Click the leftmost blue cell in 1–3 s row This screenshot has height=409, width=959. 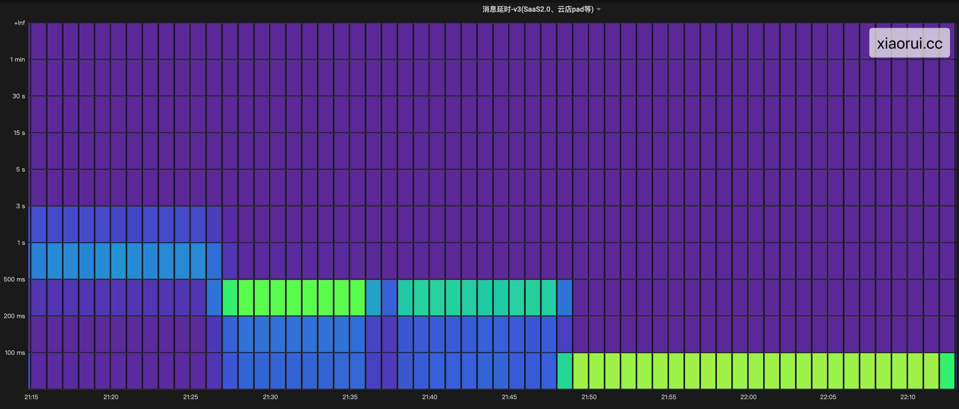tap(38, 224)
